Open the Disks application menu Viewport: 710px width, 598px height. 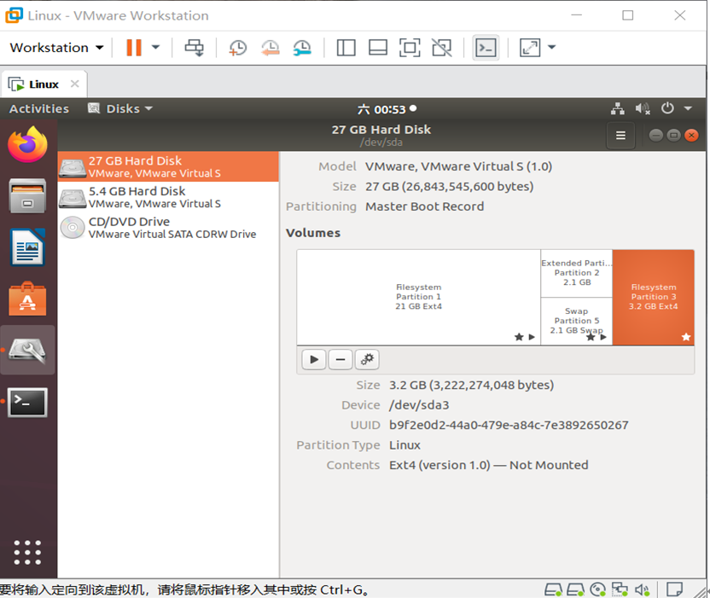click(x=120, y=108)
